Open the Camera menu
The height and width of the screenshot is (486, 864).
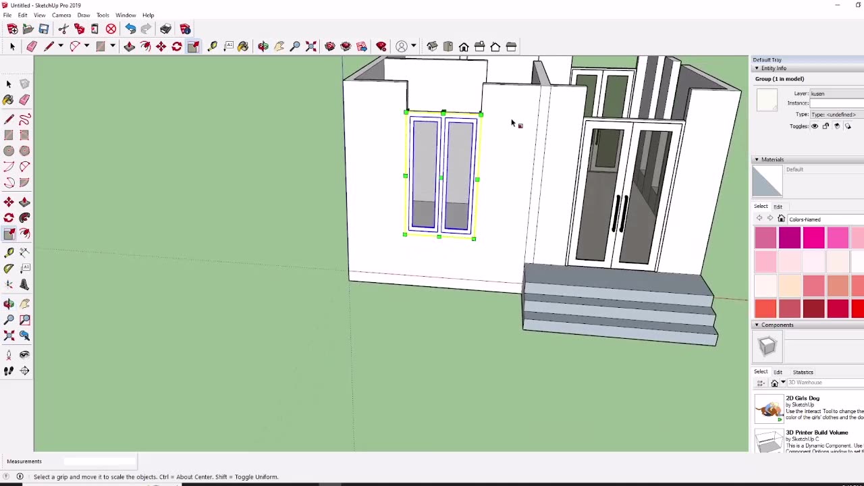pos(61,15)
